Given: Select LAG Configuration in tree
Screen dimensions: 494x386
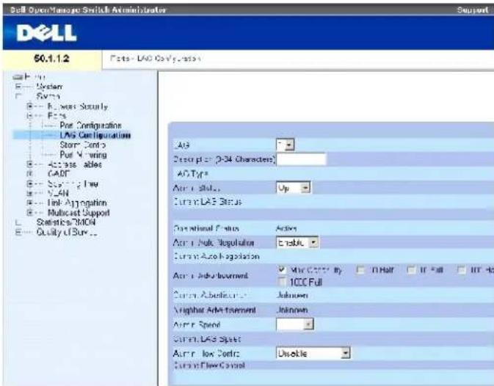Looking at the screenshot, I should click(95, 135).
